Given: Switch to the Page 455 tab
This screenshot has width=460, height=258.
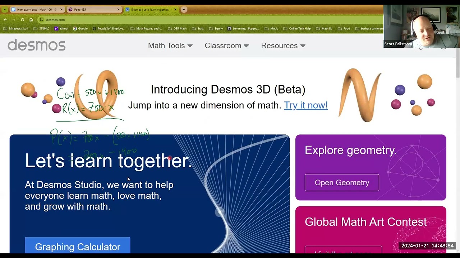Looking at the screenshot, I should pyautogui.click(x=94, y=10).
